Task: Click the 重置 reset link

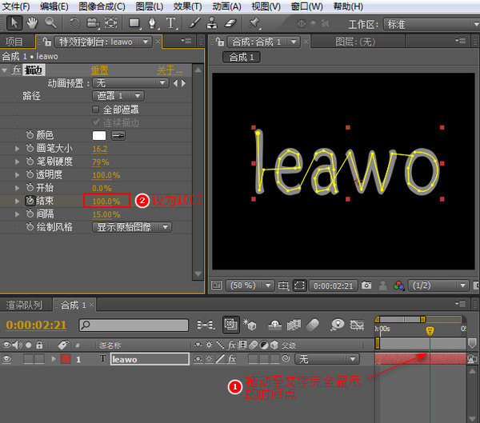Action: coord(100,70)
